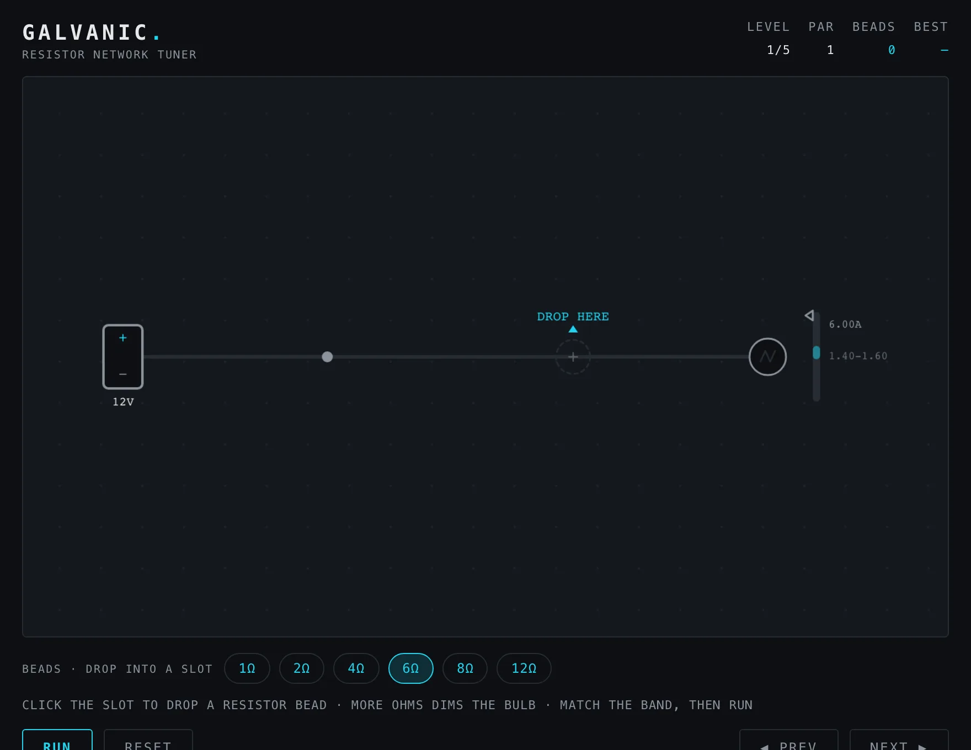Screen dimensions: 971x750
Task: Choose the 12Ω resistor bead
Action: [x=524, y=668]
